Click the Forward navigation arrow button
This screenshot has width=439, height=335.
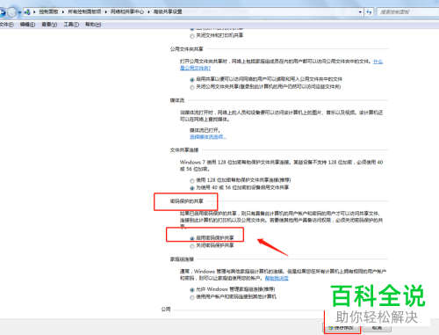point(12,12)
